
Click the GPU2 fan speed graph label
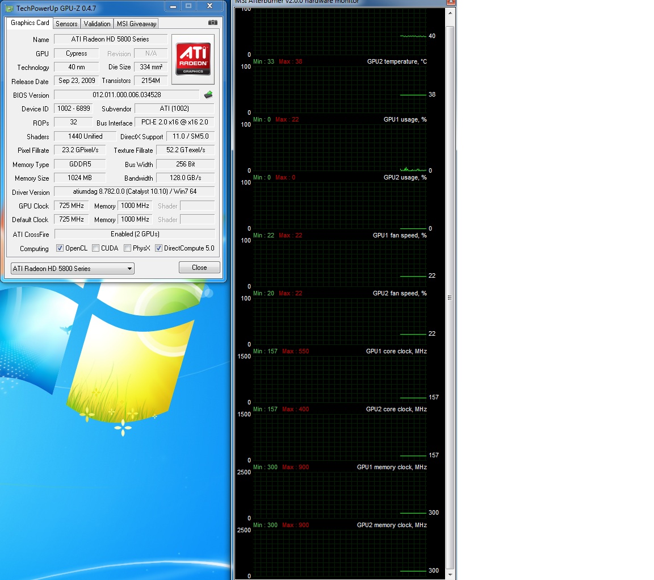[x=400, y=293]
